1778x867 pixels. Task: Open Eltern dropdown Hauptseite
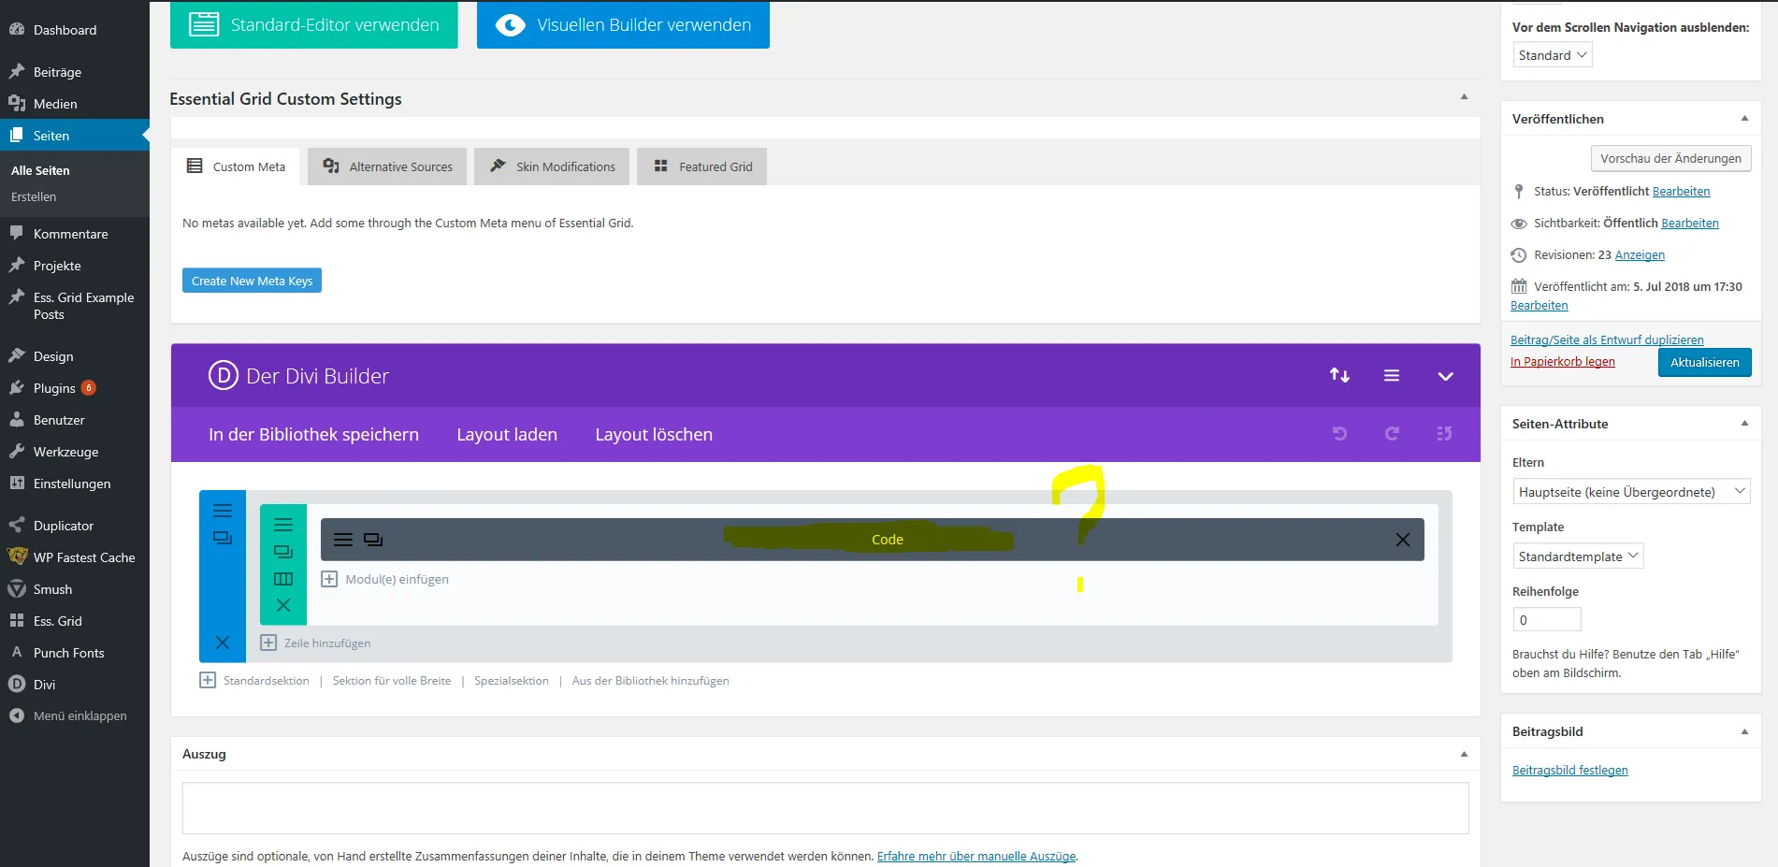[1631, 492]
